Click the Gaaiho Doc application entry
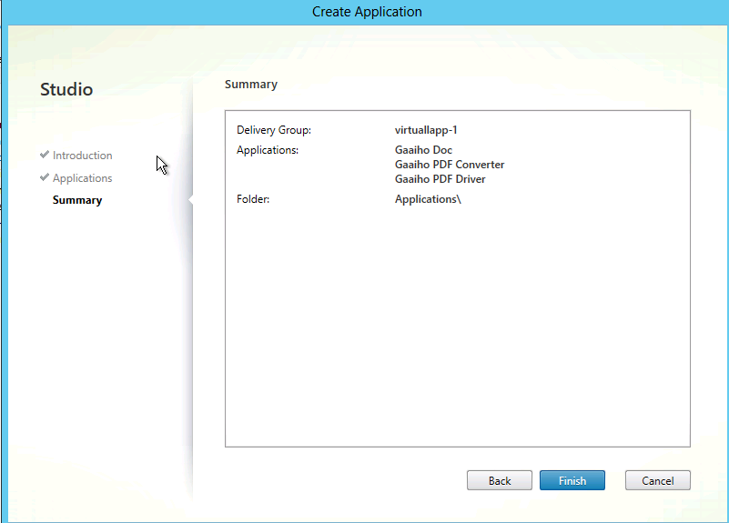This screenshot has width=729, height=523. (423, 150)
